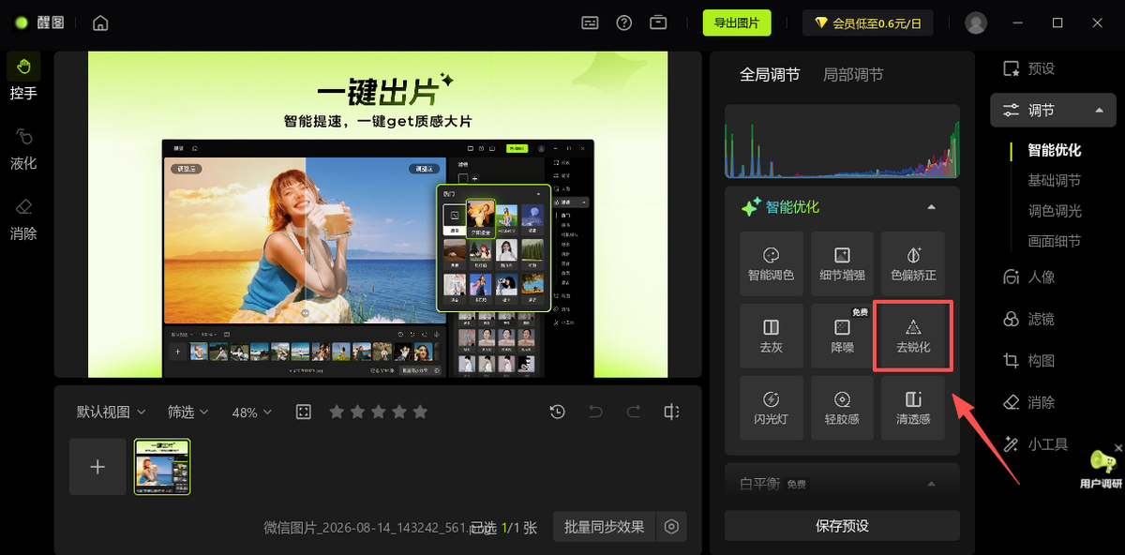Set rating to second star

357,412
